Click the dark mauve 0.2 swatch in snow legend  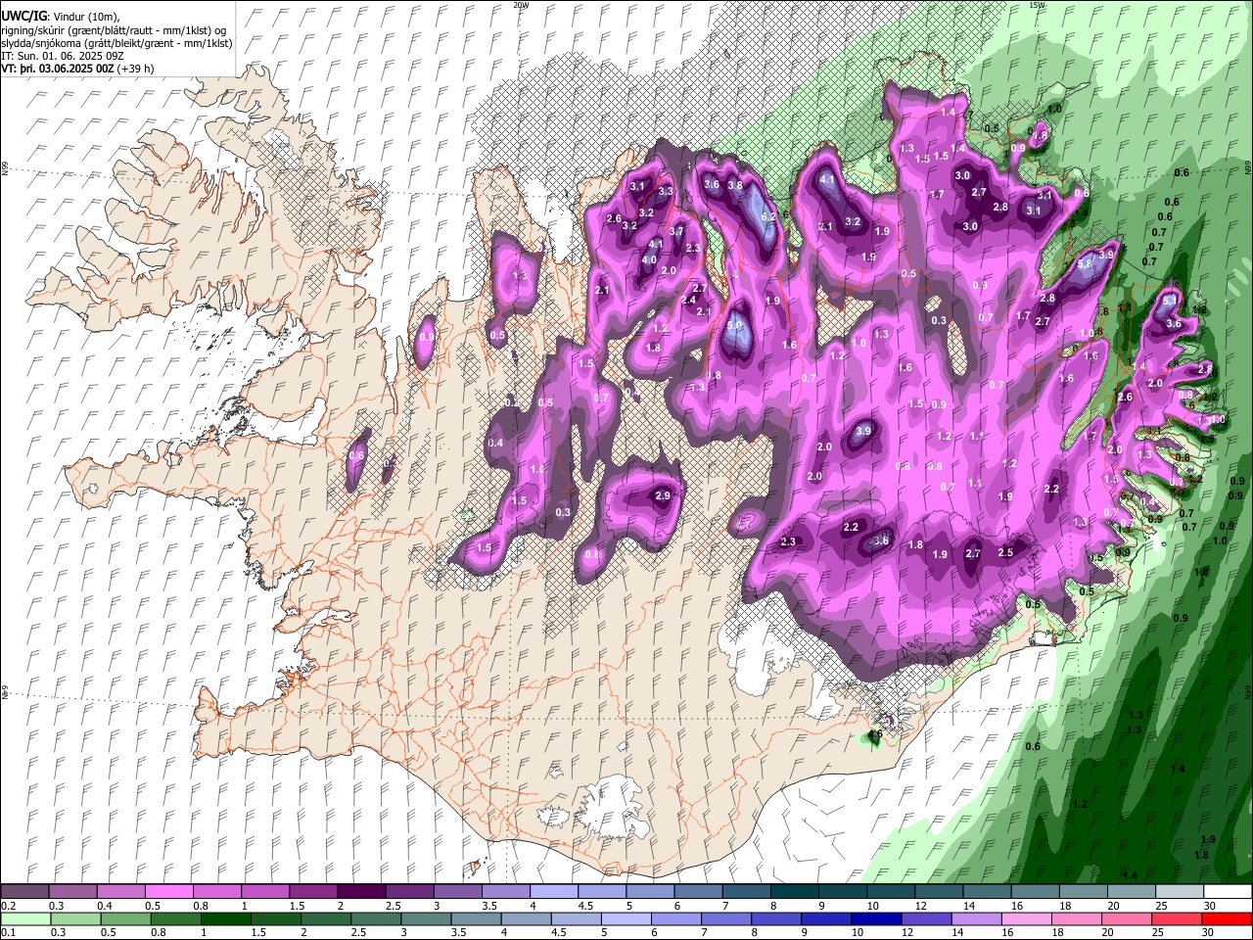point(24,892)
